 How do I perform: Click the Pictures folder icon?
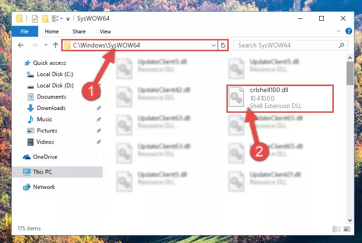[31, 131]
